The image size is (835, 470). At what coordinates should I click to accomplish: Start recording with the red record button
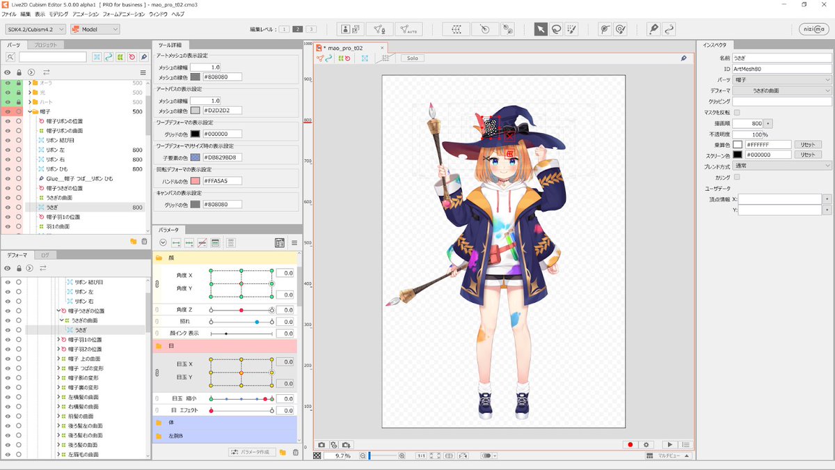tap(630, 444)
